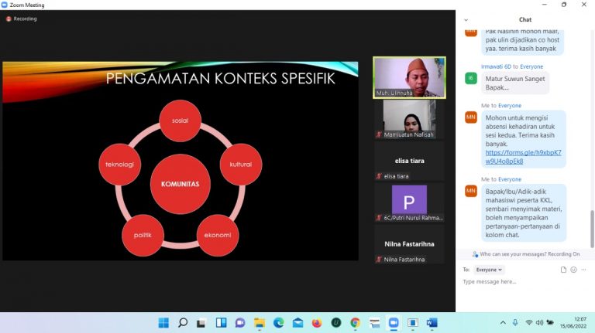595x333 pixels.
Task: Click the muted mic icon beside Nilna Fastarihna label
Action: 379,260
